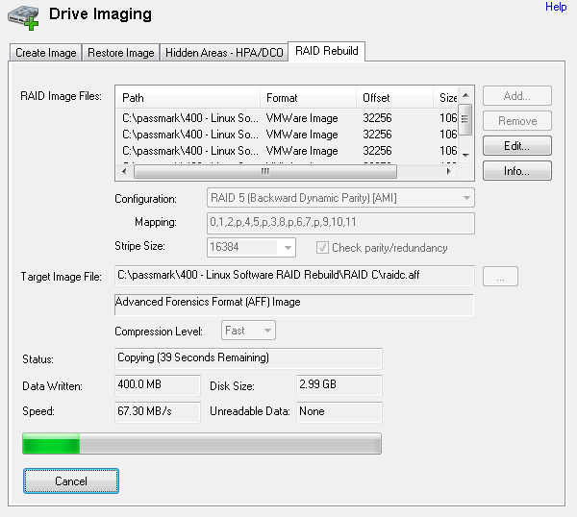Click the Remove button

[517, 121]
